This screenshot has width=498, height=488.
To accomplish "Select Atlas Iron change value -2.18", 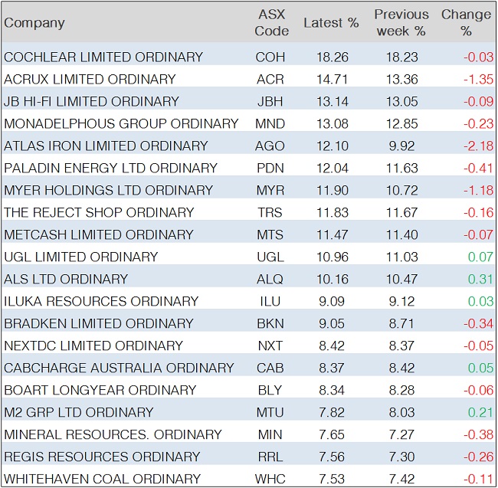I will (477, 146).
